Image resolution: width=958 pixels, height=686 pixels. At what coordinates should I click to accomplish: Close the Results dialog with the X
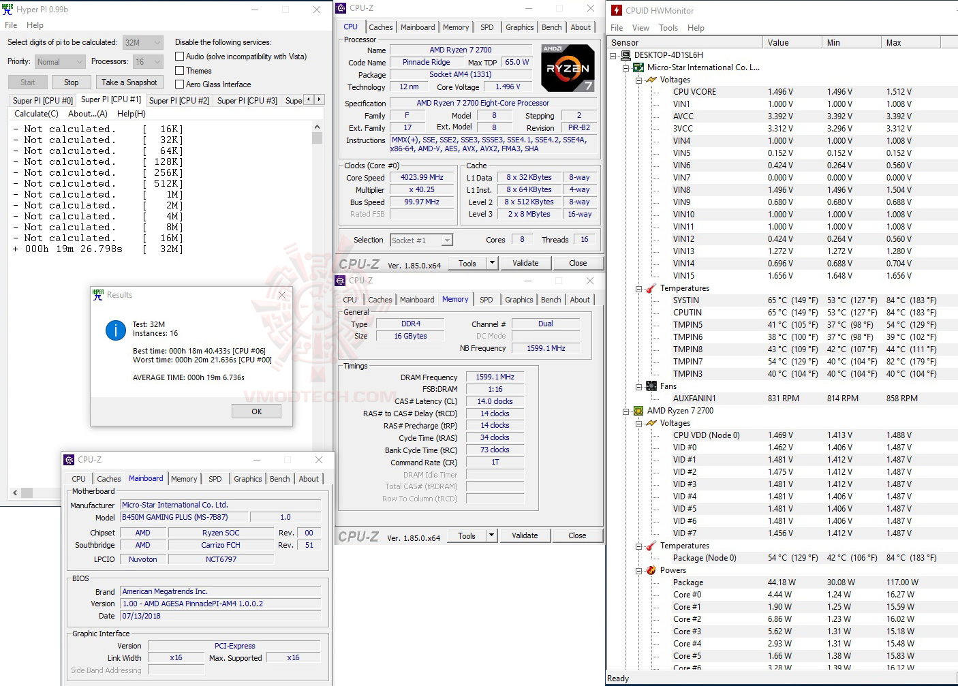click(x=282, y=295)
